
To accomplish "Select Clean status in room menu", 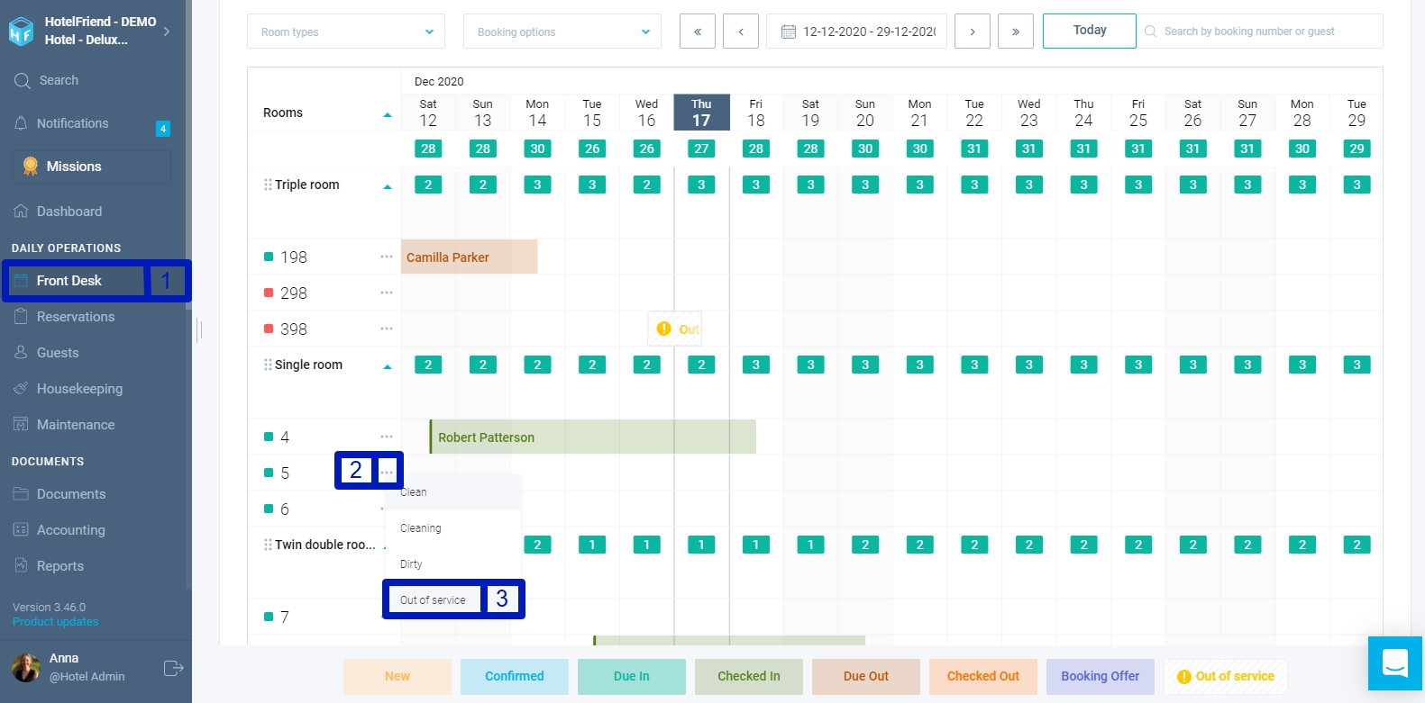I will point(453,492).
